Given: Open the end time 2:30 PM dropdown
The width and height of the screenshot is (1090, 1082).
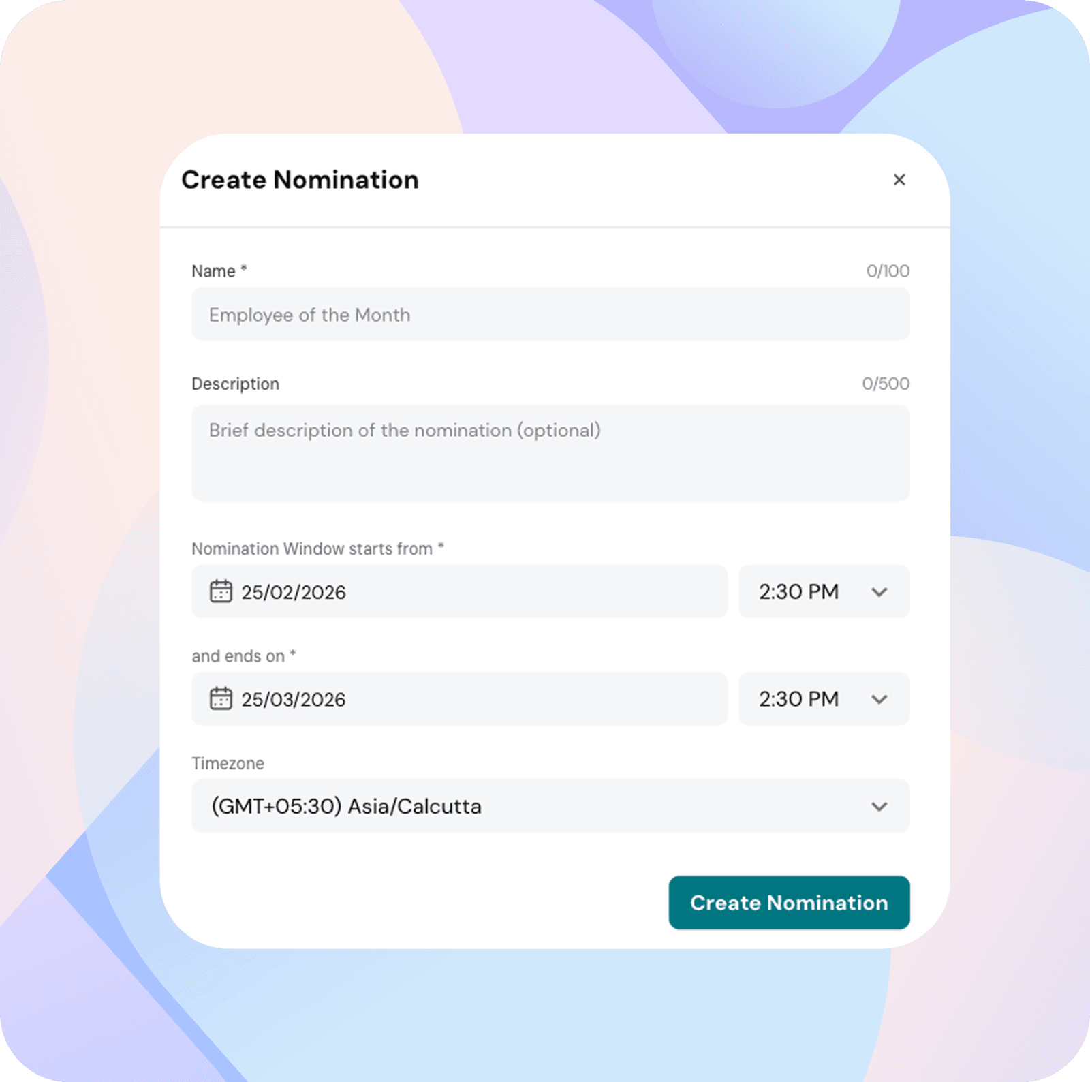Looking at the screenshot, I should pos(799,700).
